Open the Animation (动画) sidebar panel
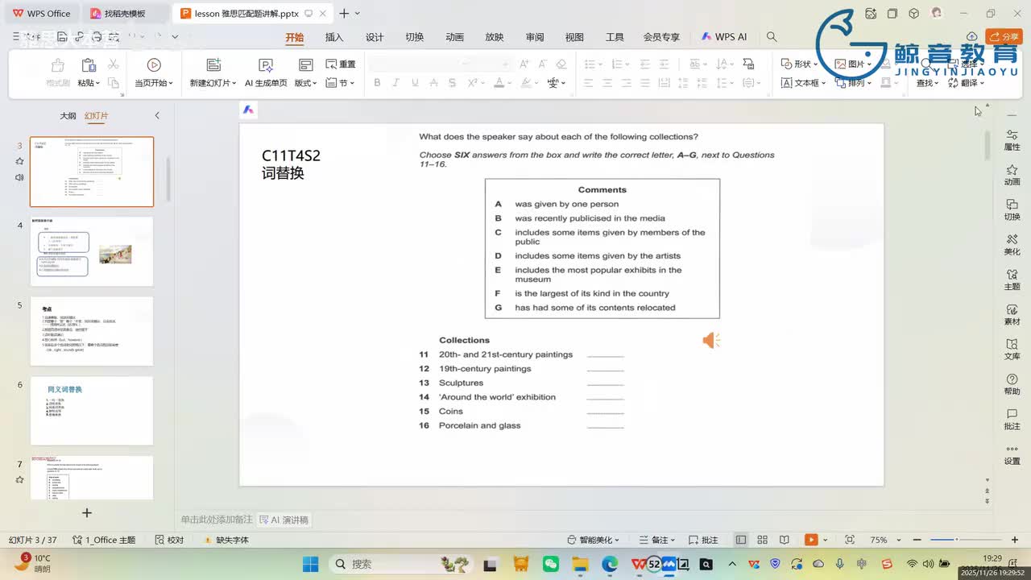 1012,175
